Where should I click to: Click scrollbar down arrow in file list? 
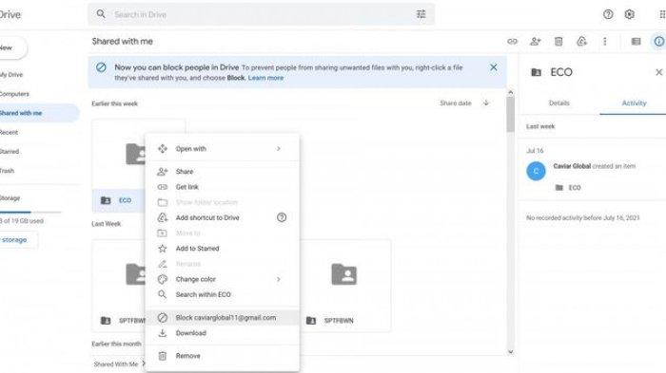pyautogui.click(x=510, y=352)
